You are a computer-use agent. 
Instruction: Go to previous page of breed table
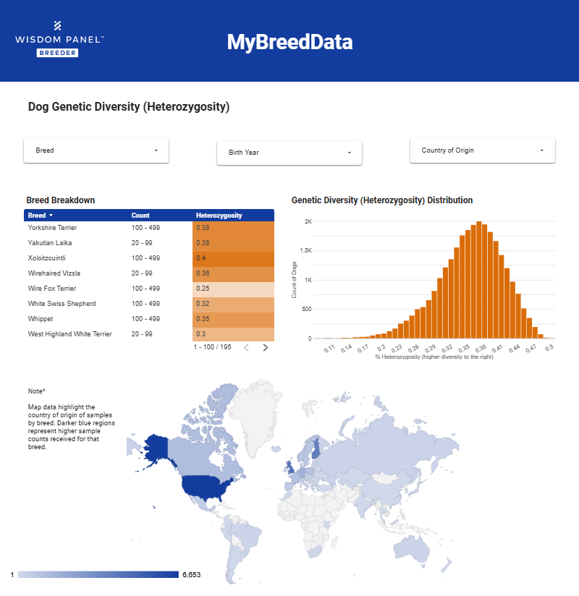[247, 347]
